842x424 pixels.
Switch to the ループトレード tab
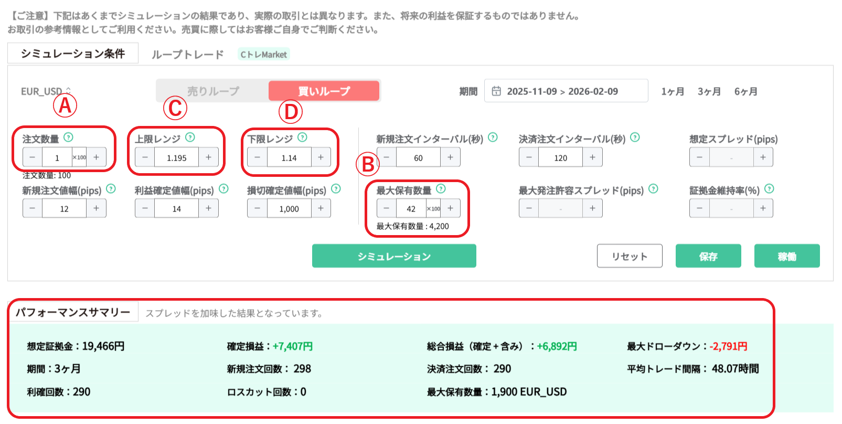187,55
